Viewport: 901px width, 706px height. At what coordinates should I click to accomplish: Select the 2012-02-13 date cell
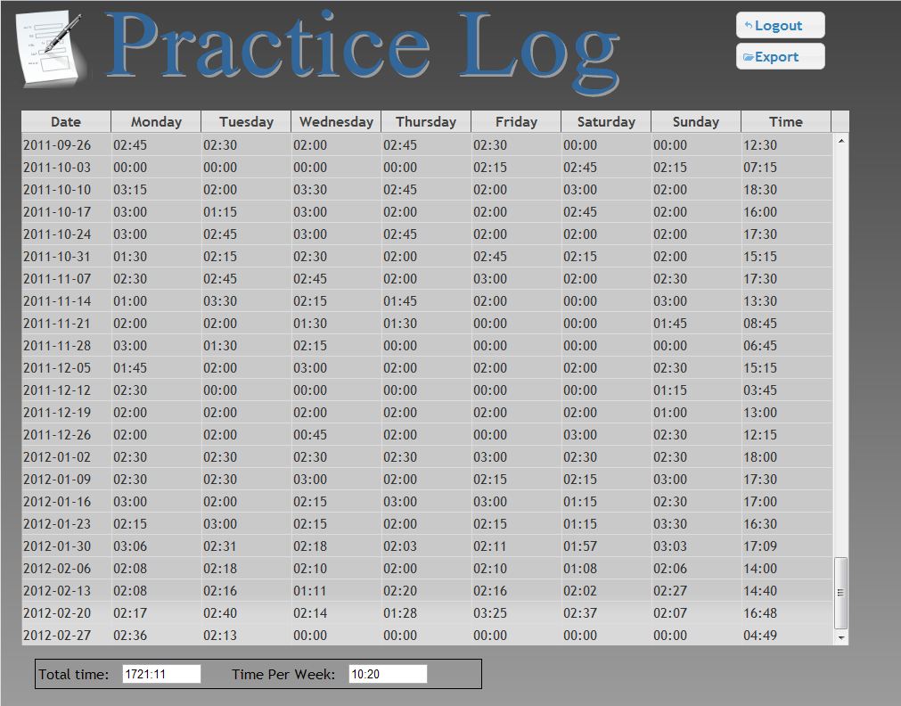click(66, 591)
